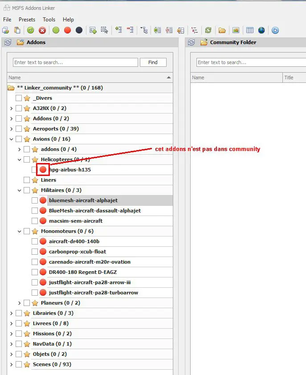Focus the Community Folder search field
This screenshot has height=375, width=306.
point(251,62)
